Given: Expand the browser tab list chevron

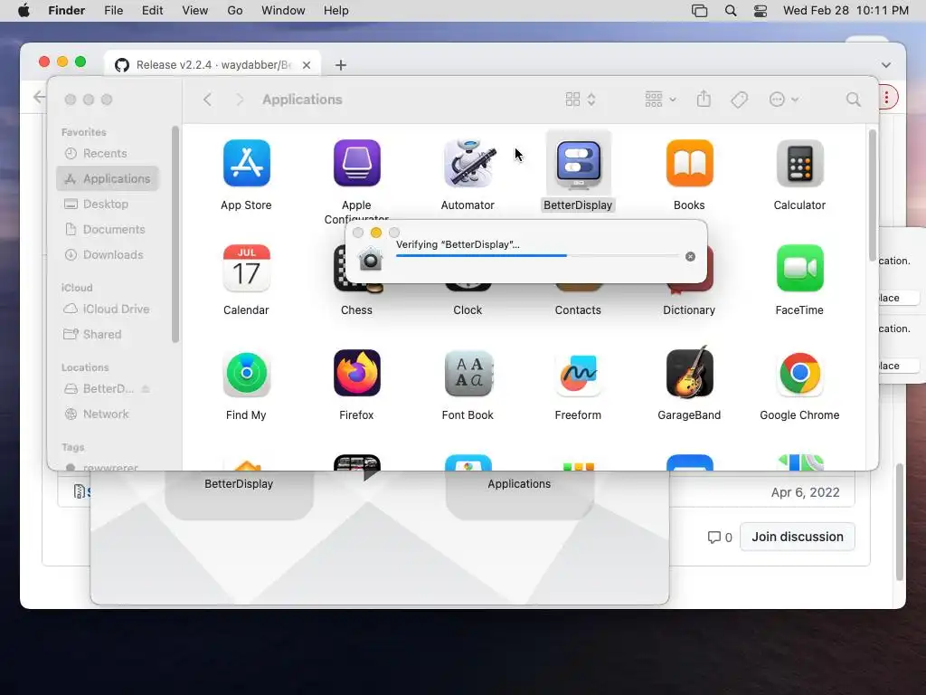Looking at the screenshot, I should [886, 65].
